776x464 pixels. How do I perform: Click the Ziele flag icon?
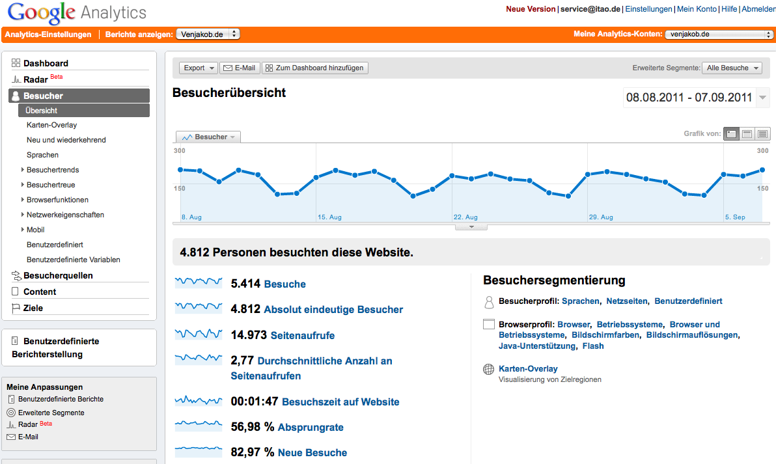tap(16, 308)
